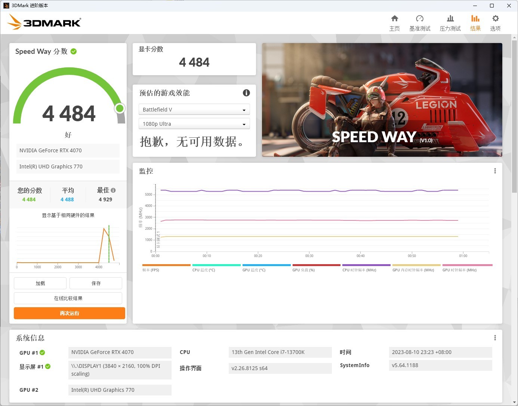Click the 最佳 score 4 929

click(x=105, y=199)
